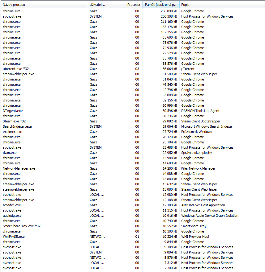Click the 03 processor value for utorrent.exe
The width and height of the screenshot is (265, 272).
(137, 69)
